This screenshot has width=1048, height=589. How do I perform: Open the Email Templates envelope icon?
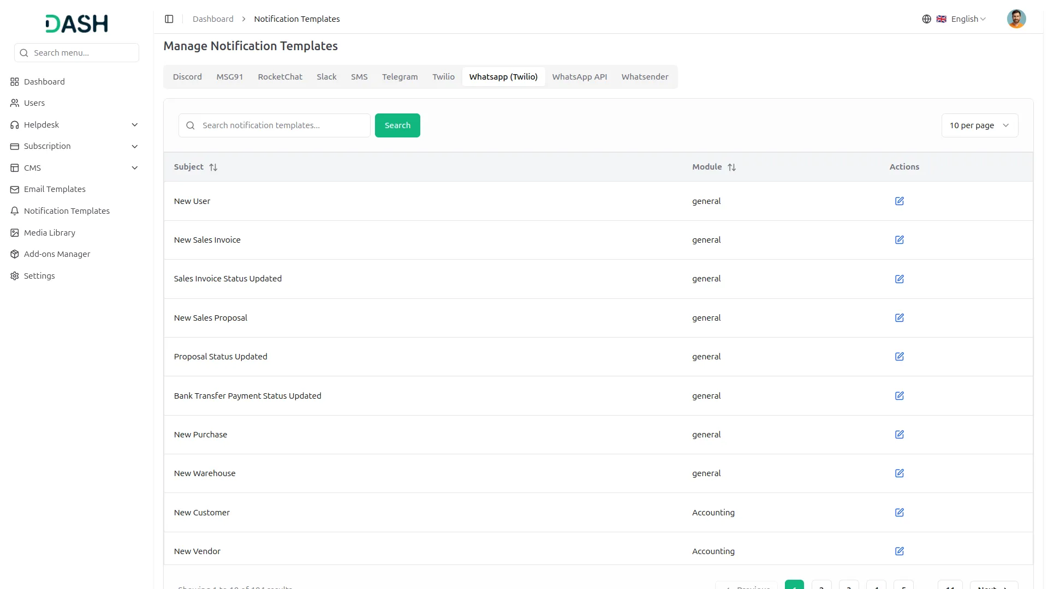[x=14, y=189]
